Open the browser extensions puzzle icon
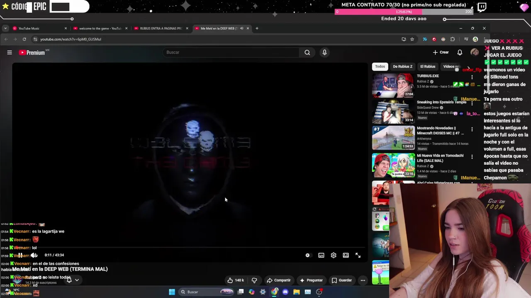This screenshot has width=531, height=298. 453,39
